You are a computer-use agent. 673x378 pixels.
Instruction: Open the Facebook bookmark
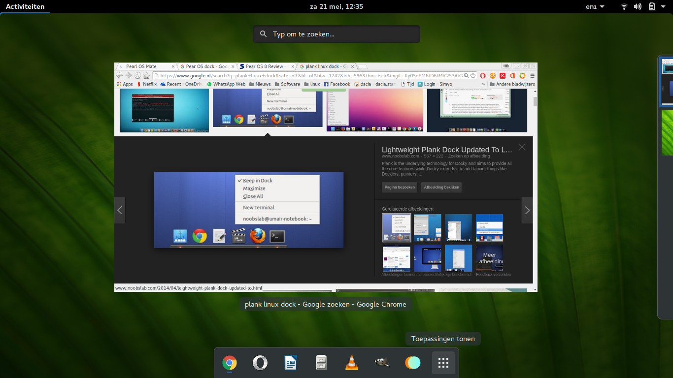pos(337,84)
